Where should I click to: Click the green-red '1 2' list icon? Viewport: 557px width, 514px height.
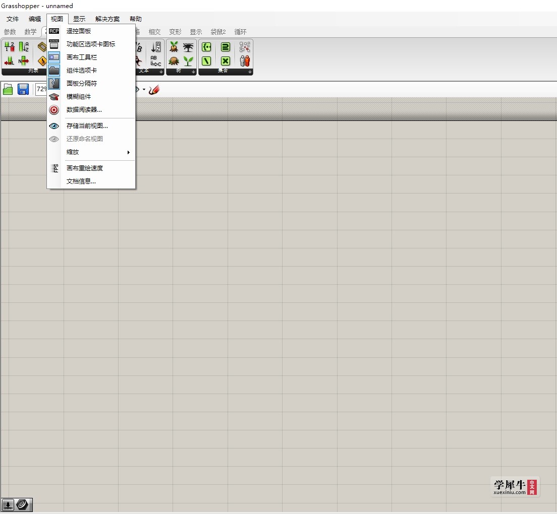[x=9, y=46]
